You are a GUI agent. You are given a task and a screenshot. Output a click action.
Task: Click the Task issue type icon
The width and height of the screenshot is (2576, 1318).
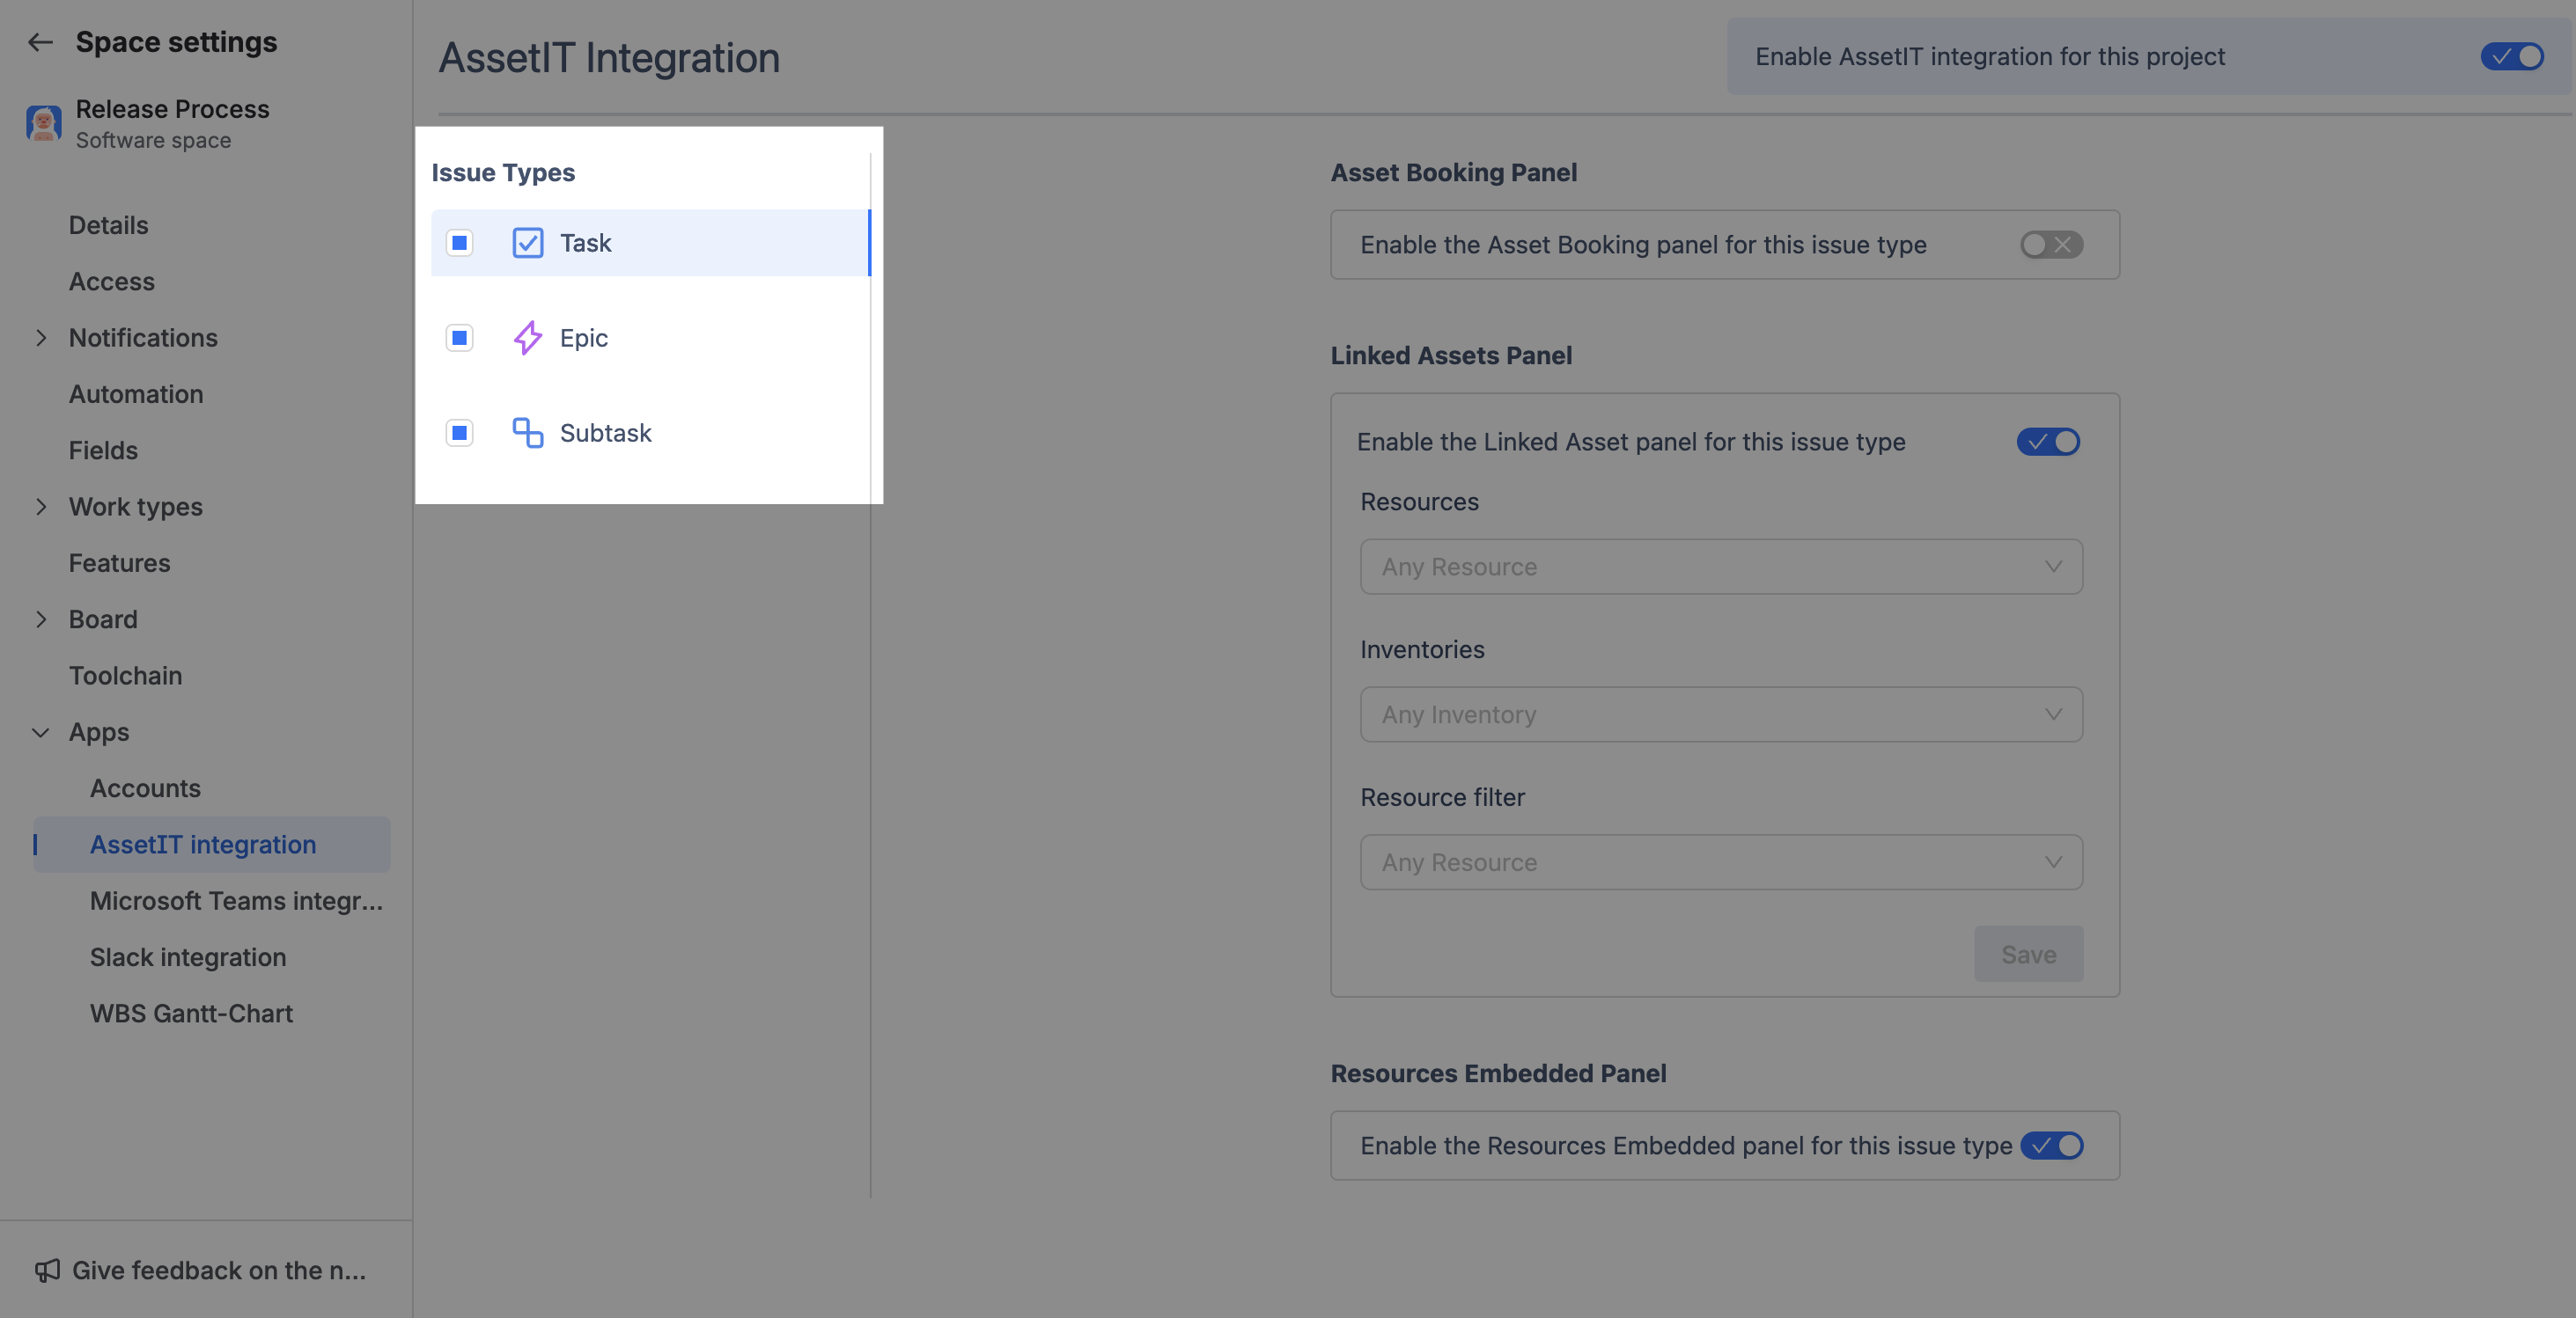(x=527, y=243)
